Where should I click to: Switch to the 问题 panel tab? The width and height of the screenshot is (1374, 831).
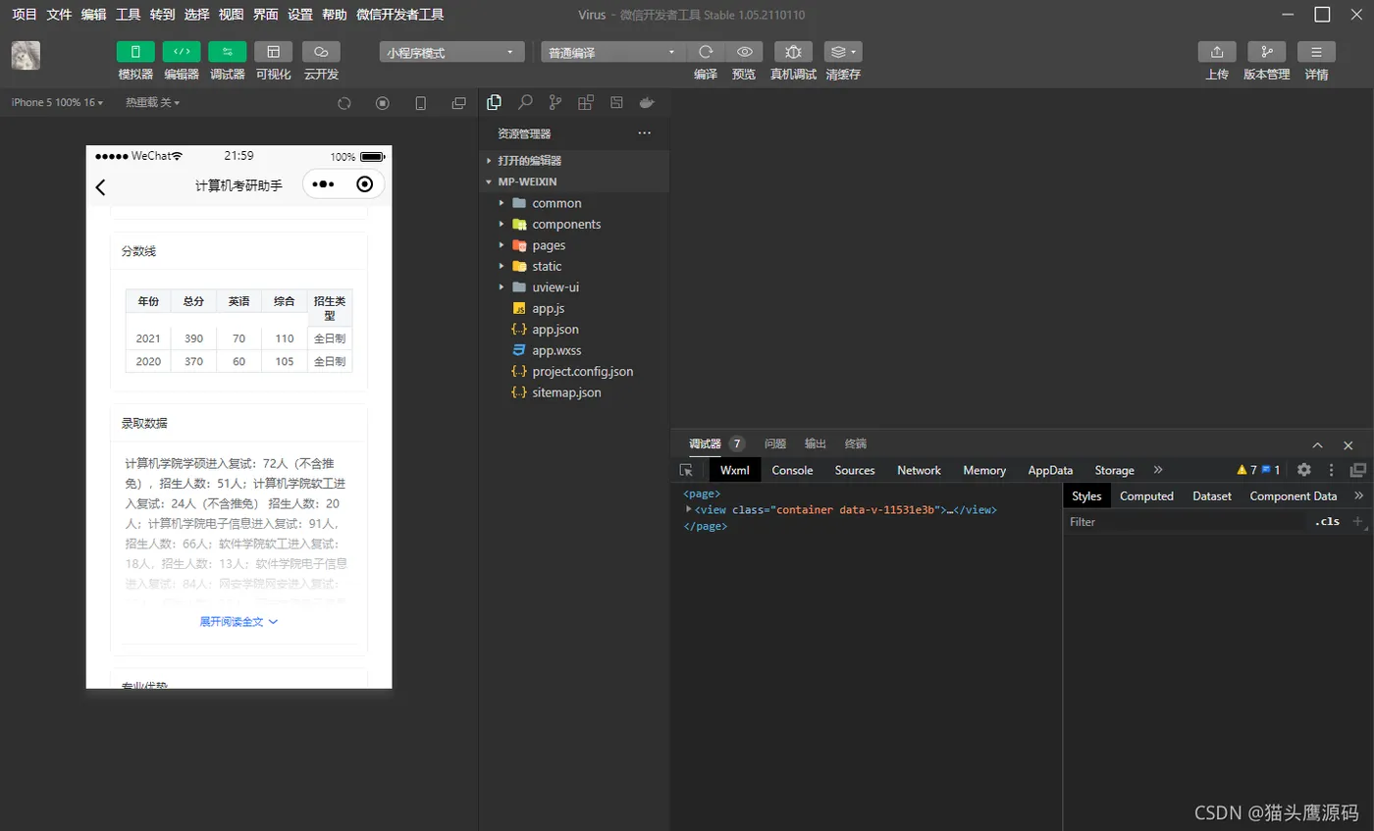point(775,443)
